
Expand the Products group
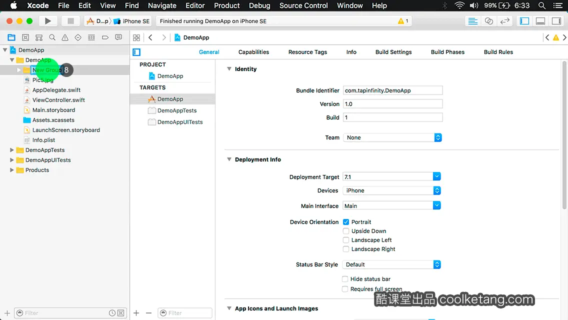[11, 169]
